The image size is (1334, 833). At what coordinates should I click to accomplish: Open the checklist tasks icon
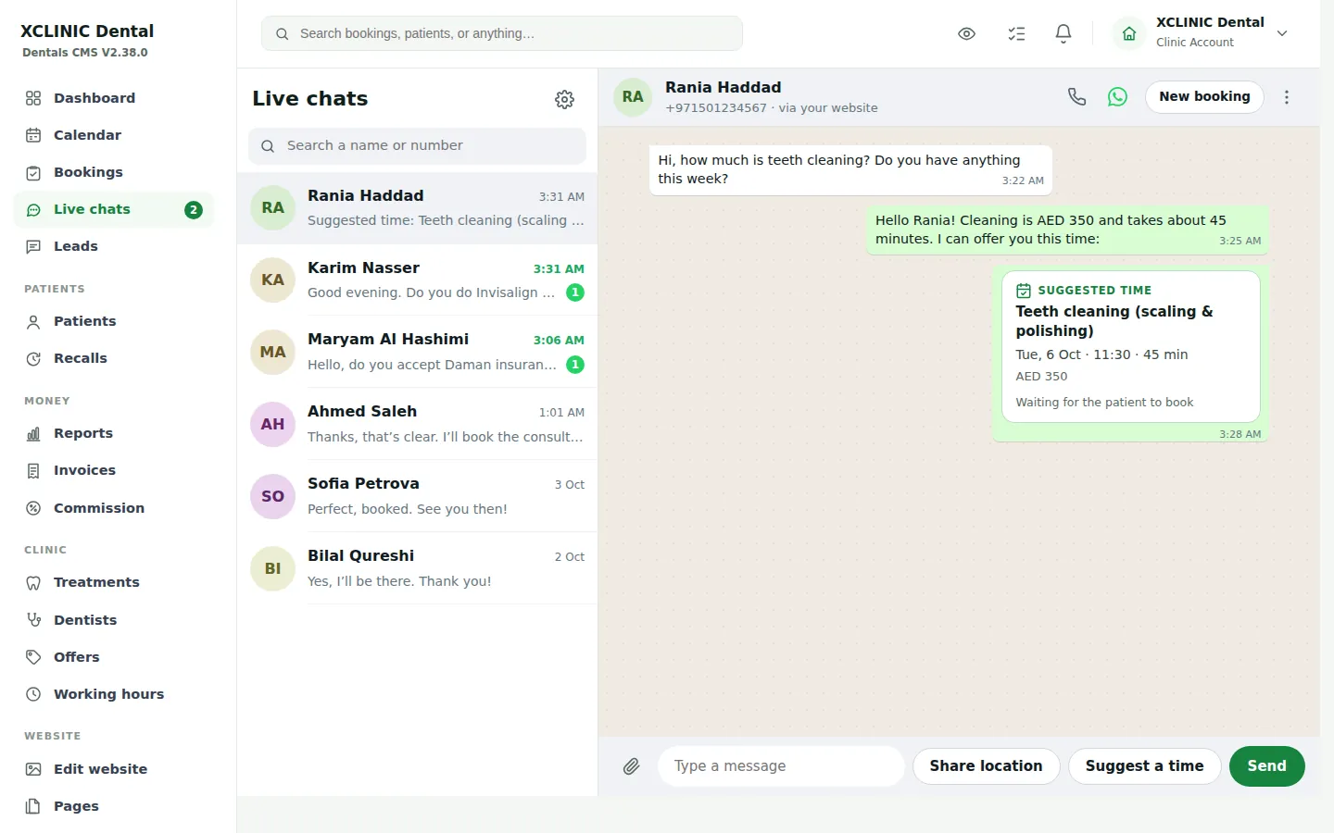1016,33
